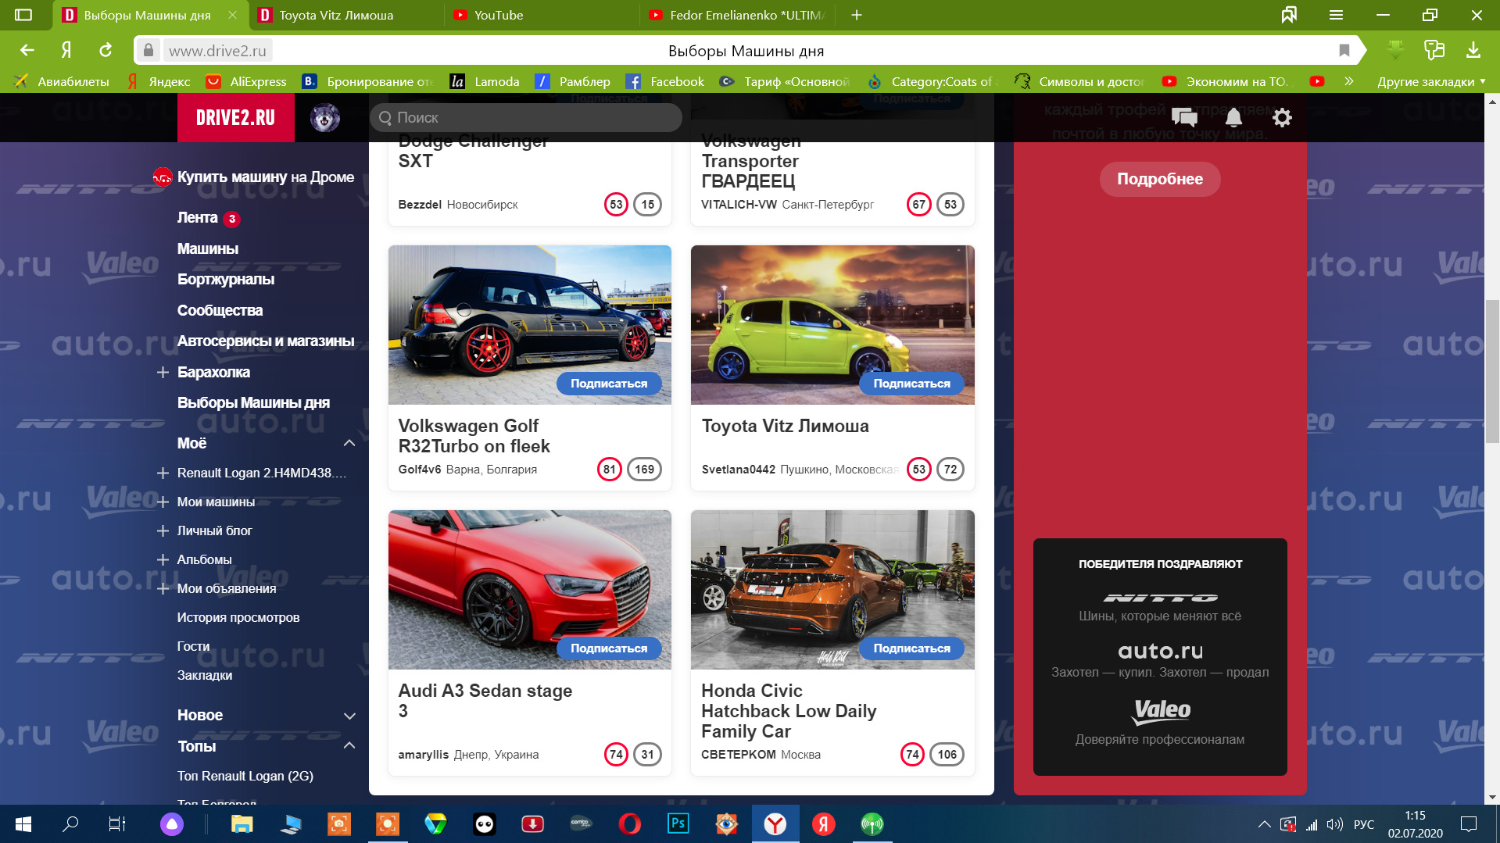This screenshot has height=843, width=1500.
Task: Open Другие закладки bookmarks dropdown
Action: (x=1431, y=81)
